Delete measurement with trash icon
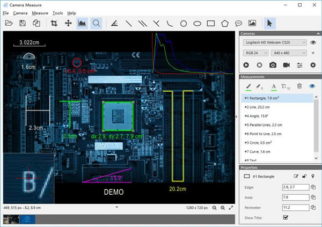This screenshot has height=227, width=322. pyautogui.click(x=299, y=86)
